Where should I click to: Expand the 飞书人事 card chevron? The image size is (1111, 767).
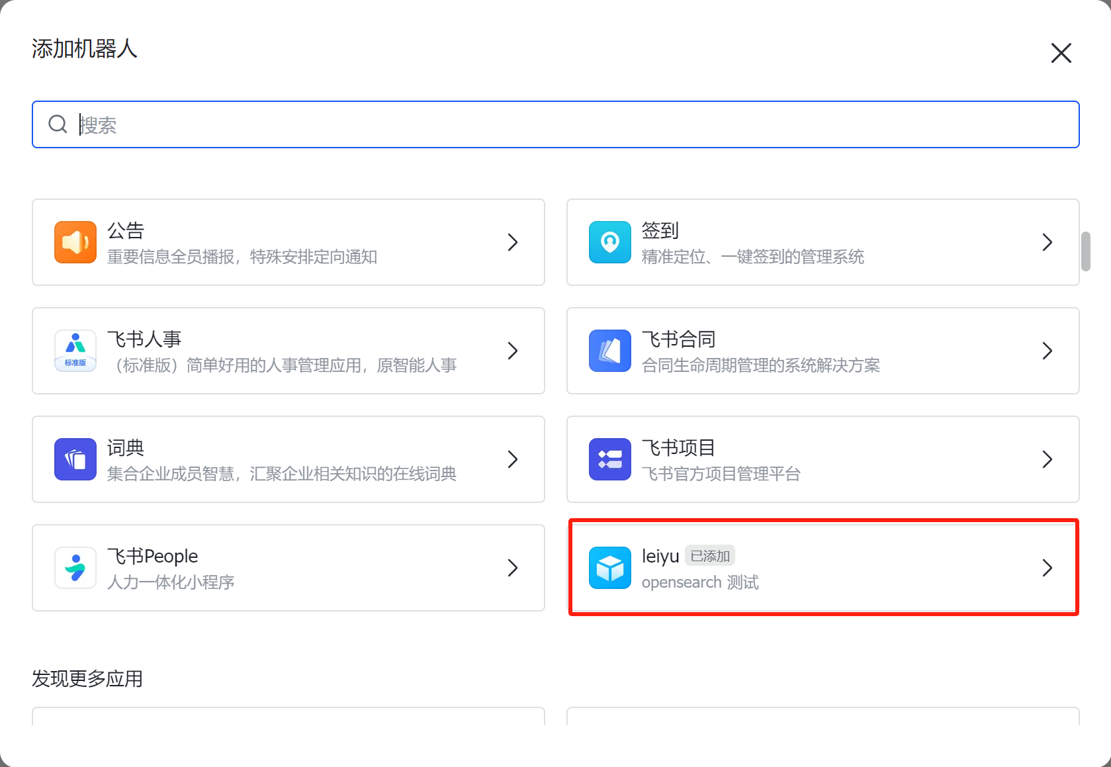click(x=513, y=351)
